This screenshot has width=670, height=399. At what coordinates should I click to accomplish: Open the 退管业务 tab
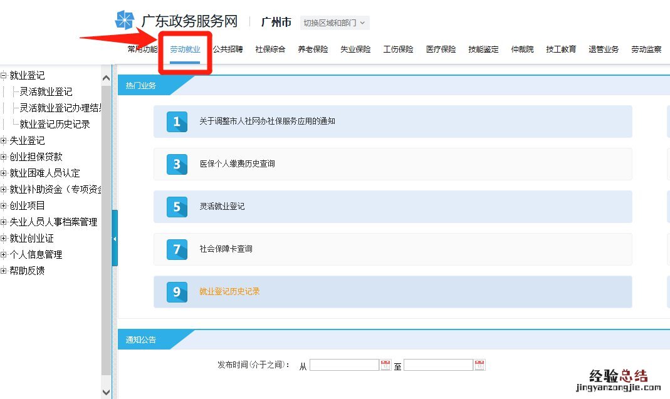point(604,49)
